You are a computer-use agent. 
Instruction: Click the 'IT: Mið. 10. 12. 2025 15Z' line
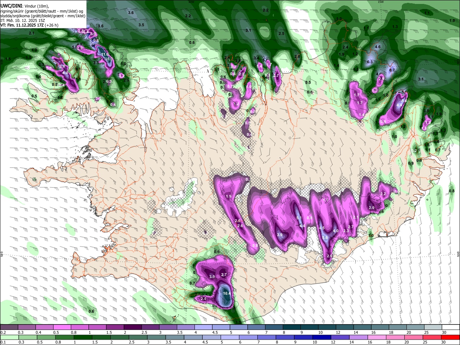(x=23, y=20)
